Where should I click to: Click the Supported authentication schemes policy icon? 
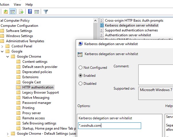[x=102, y=30]
